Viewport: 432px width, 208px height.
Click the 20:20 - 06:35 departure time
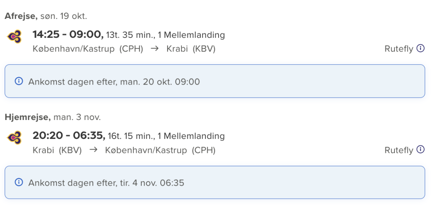click(x=69, y=136)
